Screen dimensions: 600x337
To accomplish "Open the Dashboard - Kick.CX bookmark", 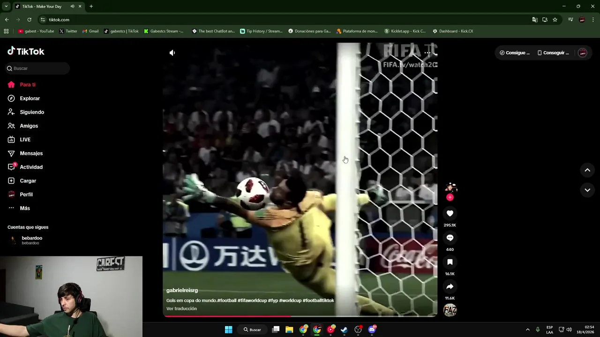I will coord(453,31).
